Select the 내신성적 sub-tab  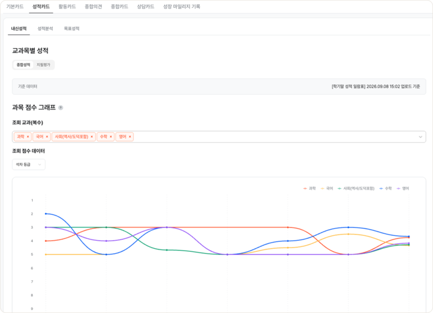tap(19, 28)
